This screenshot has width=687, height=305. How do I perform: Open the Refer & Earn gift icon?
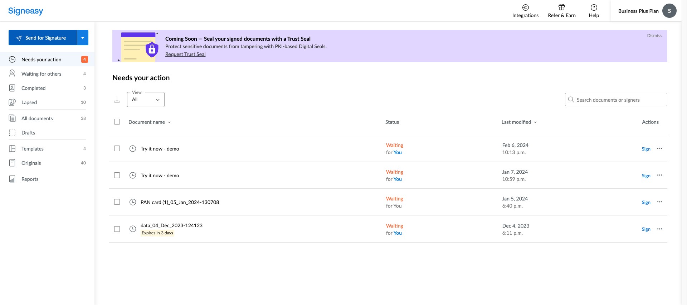(562, 7)
